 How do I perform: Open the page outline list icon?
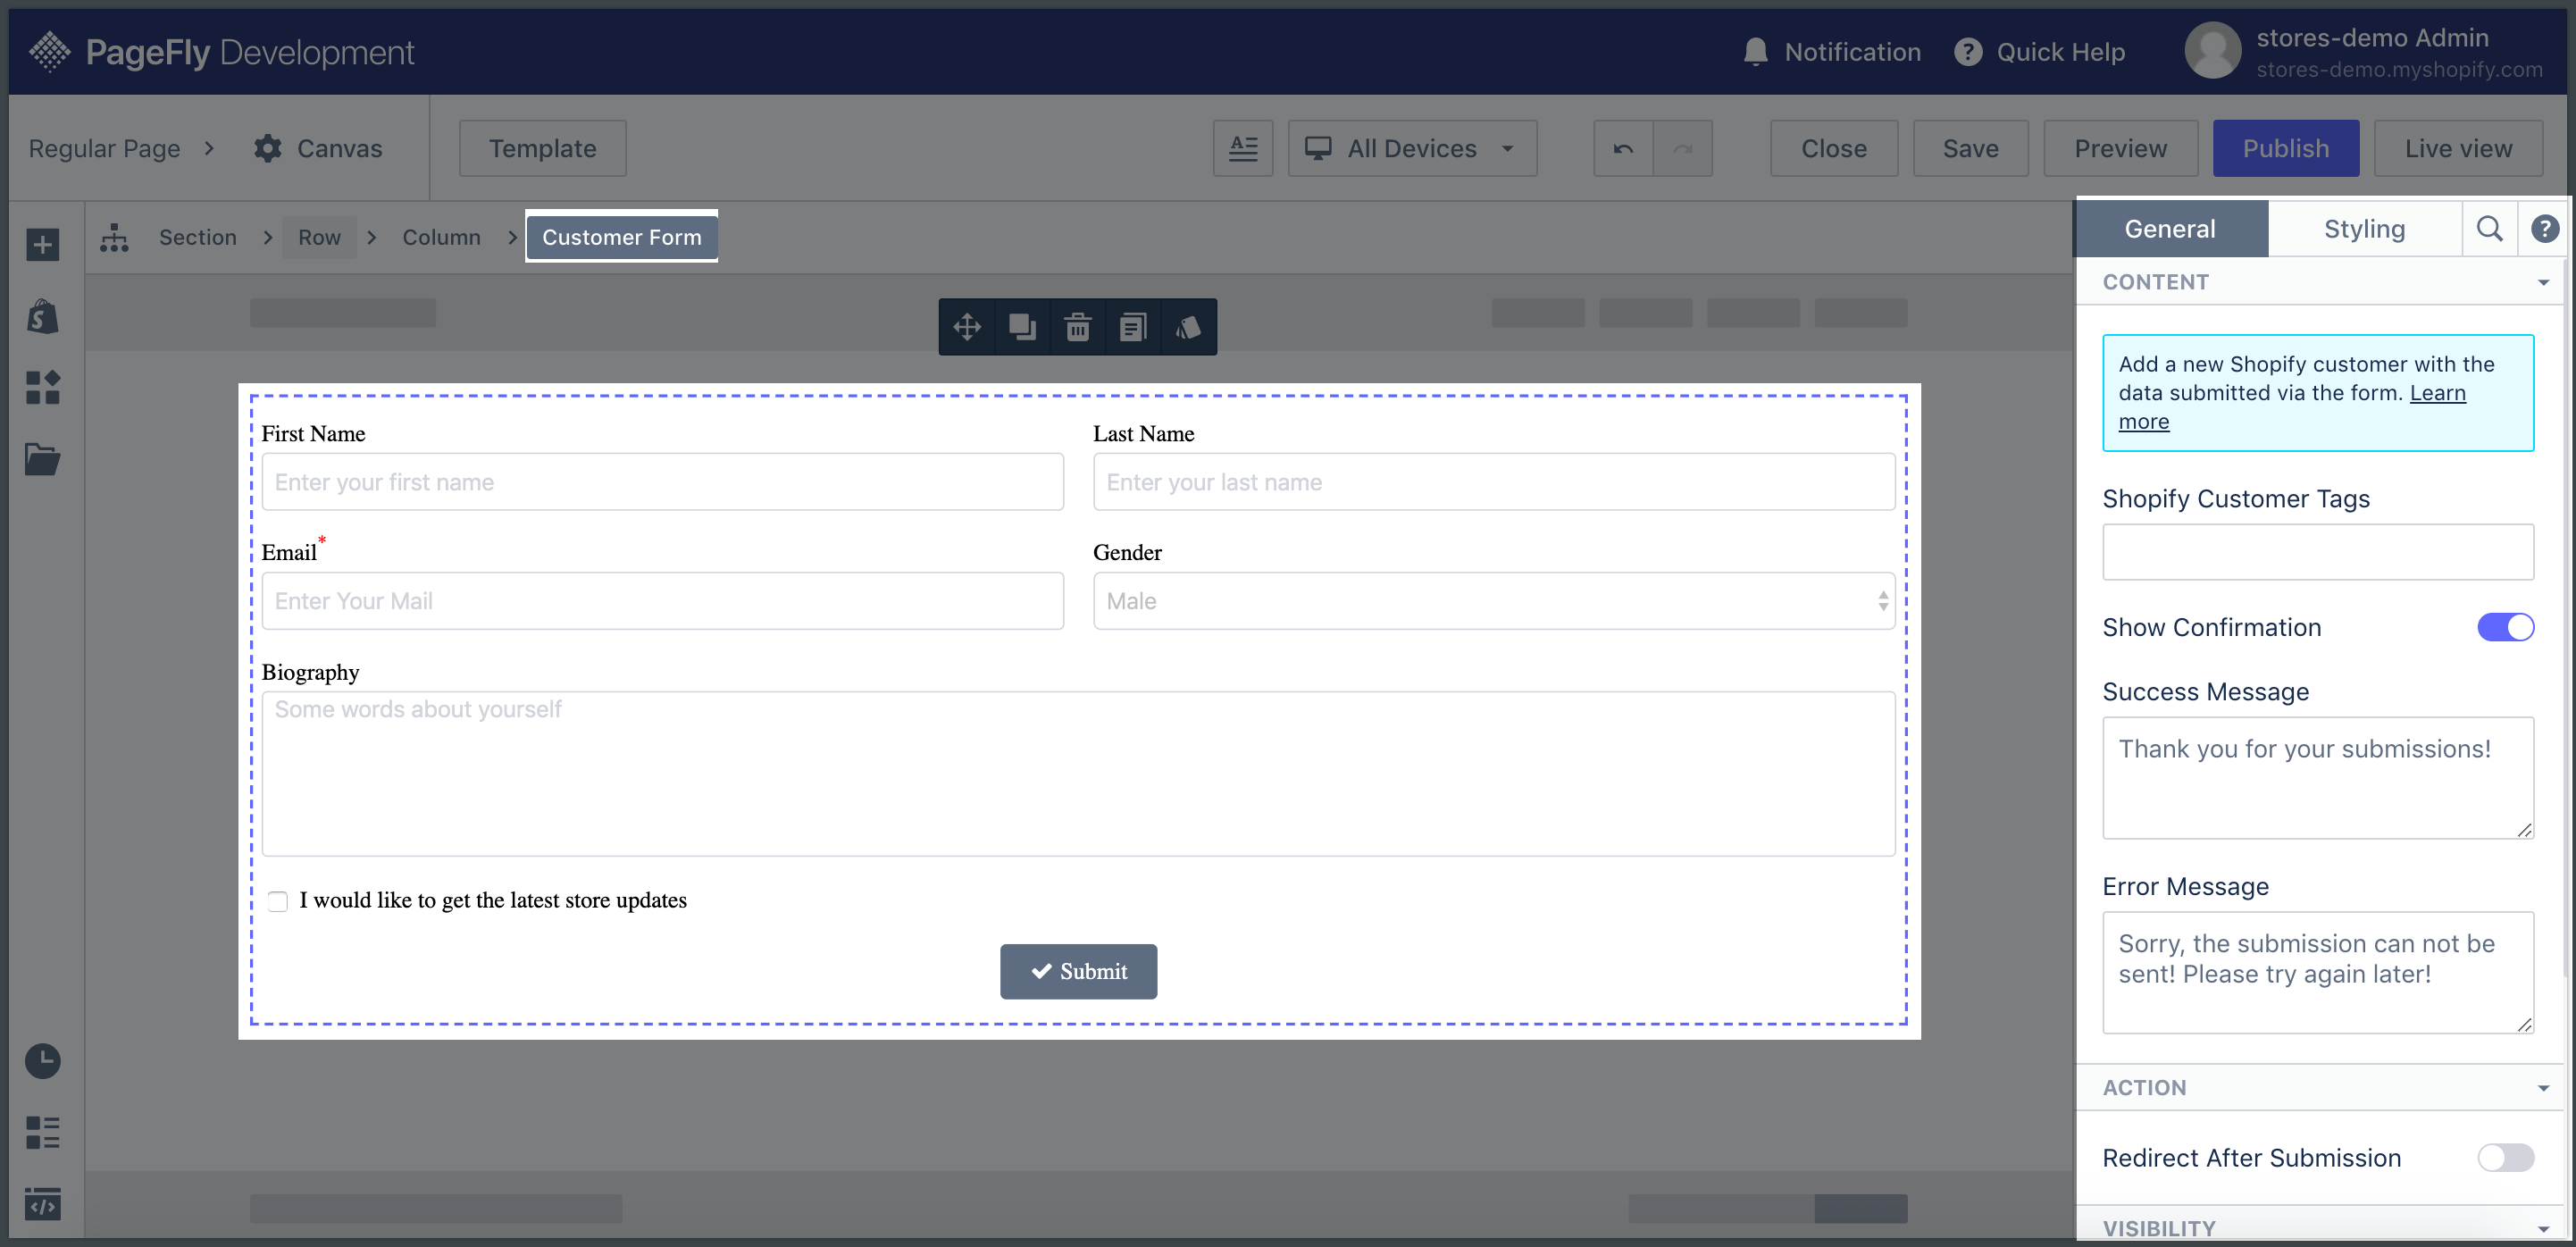[x=42, y=1133]
